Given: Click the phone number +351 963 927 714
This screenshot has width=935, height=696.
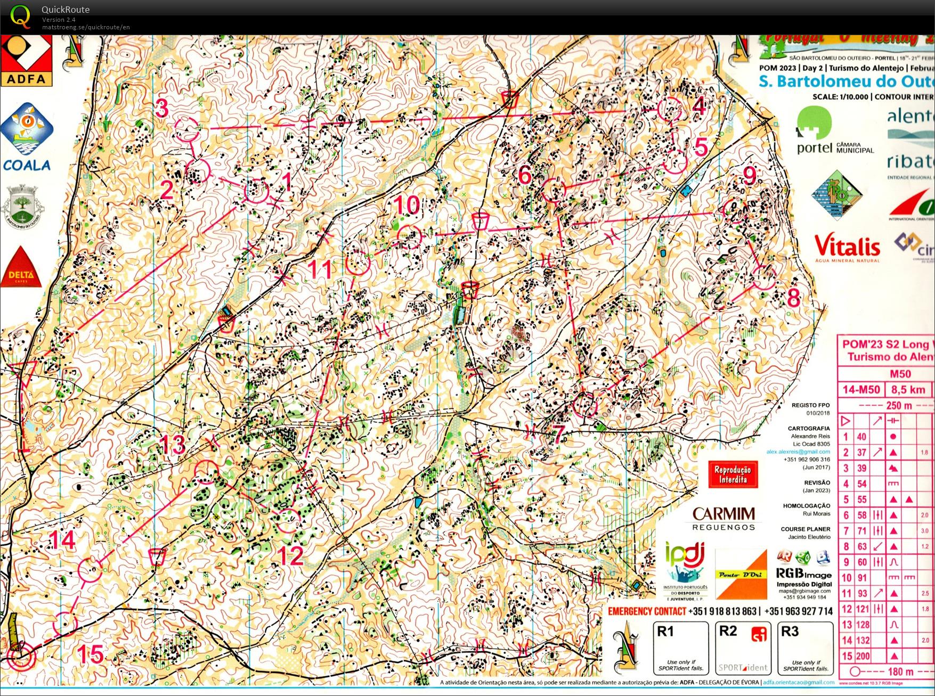Looking at the screenshot, I should pos(799,611).
